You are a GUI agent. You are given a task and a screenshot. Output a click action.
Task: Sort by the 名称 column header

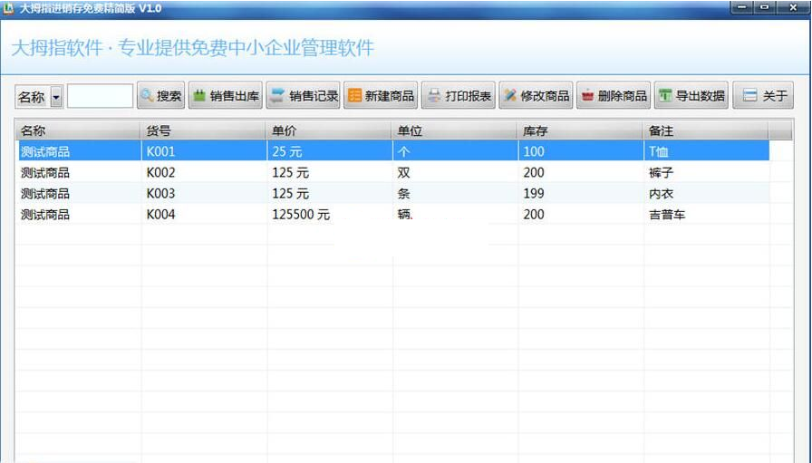(77, 130)
